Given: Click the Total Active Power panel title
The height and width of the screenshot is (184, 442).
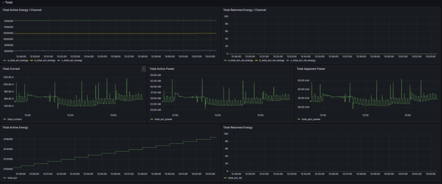Looking at the screenshot, I should [163, 69].
